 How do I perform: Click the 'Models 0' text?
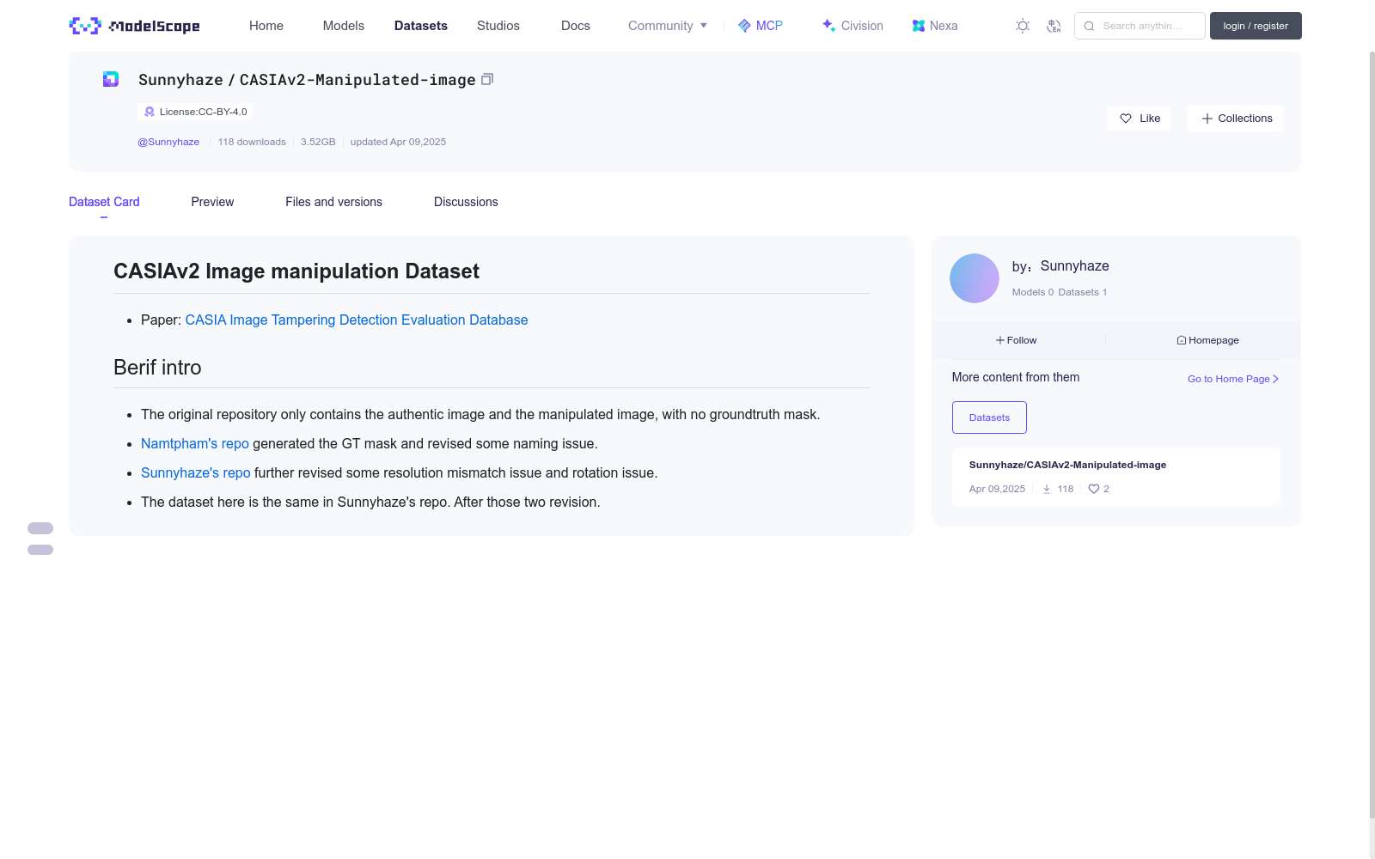[x=1033, y=292]
